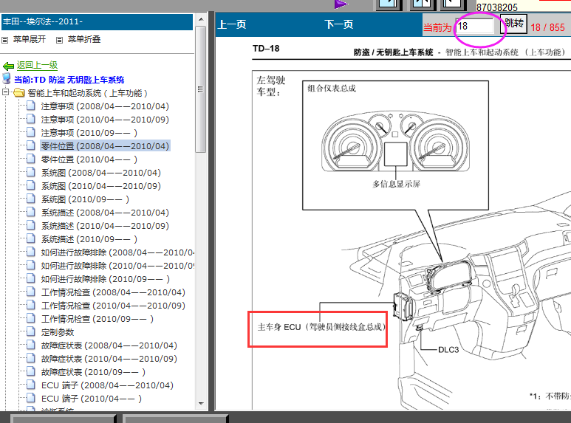Click page icon of 系统描述 (2010/09—— )

(31, 238)
